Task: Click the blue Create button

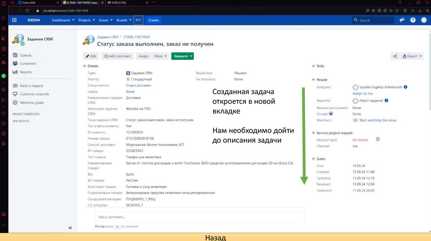Action: [x=153, y=20]
